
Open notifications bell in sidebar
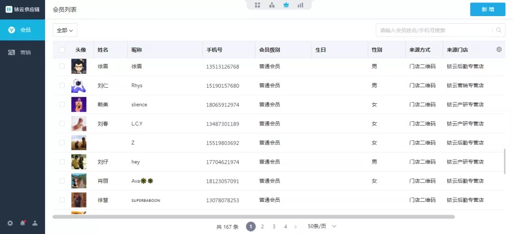[x=22, y=223]
